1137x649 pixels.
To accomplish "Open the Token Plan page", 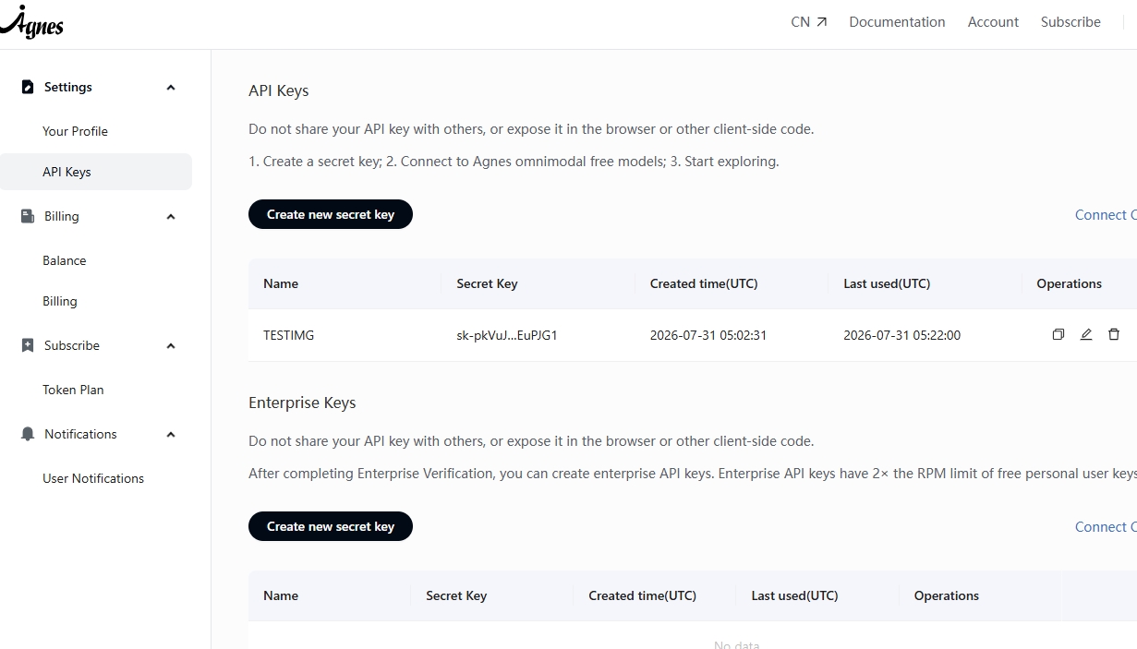I will (x=73, y=390).
